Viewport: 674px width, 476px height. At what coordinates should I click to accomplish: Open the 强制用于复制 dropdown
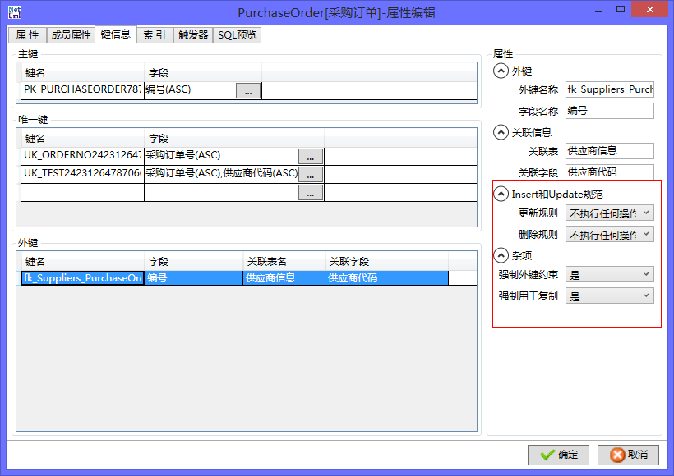[x=609, y=295]
